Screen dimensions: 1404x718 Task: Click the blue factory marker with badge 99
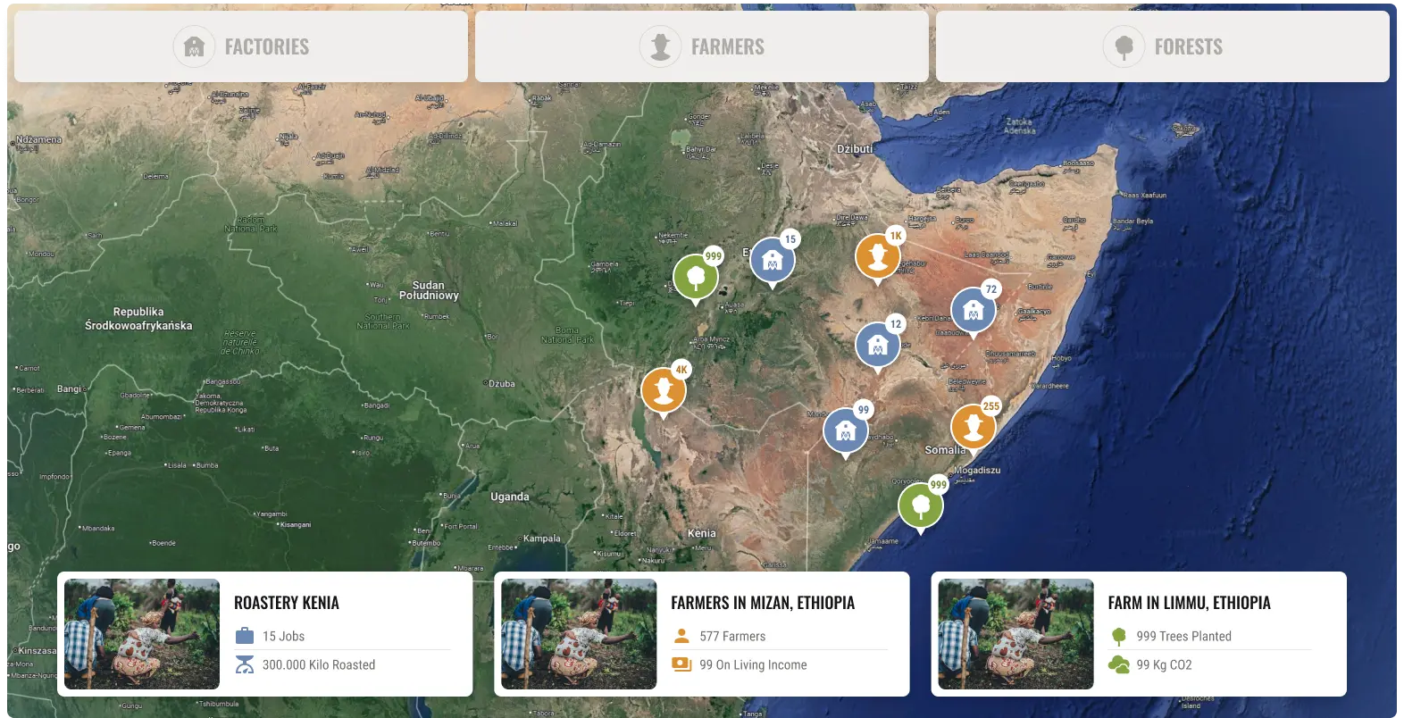point(845,431)
